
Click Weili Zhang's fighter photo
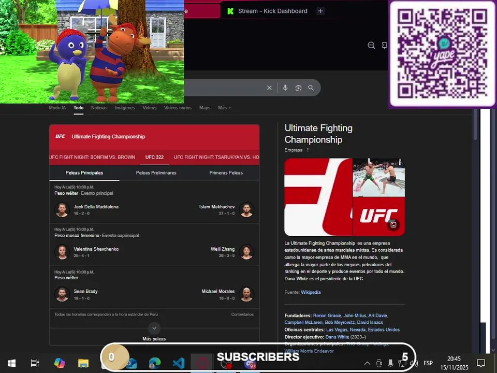[246, 252]
